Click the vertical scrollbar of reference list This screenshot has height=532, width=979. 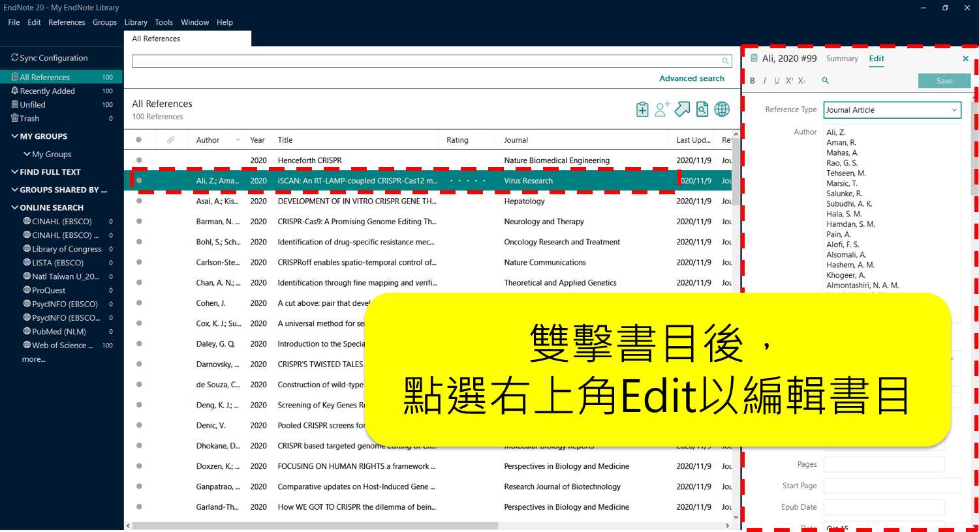[x=736, y=172]
